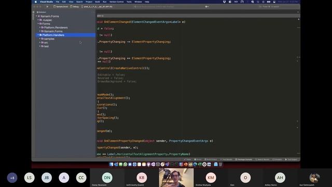Open the Run menu
This screenshot has height=187, width=332.
tap(105, 2)
